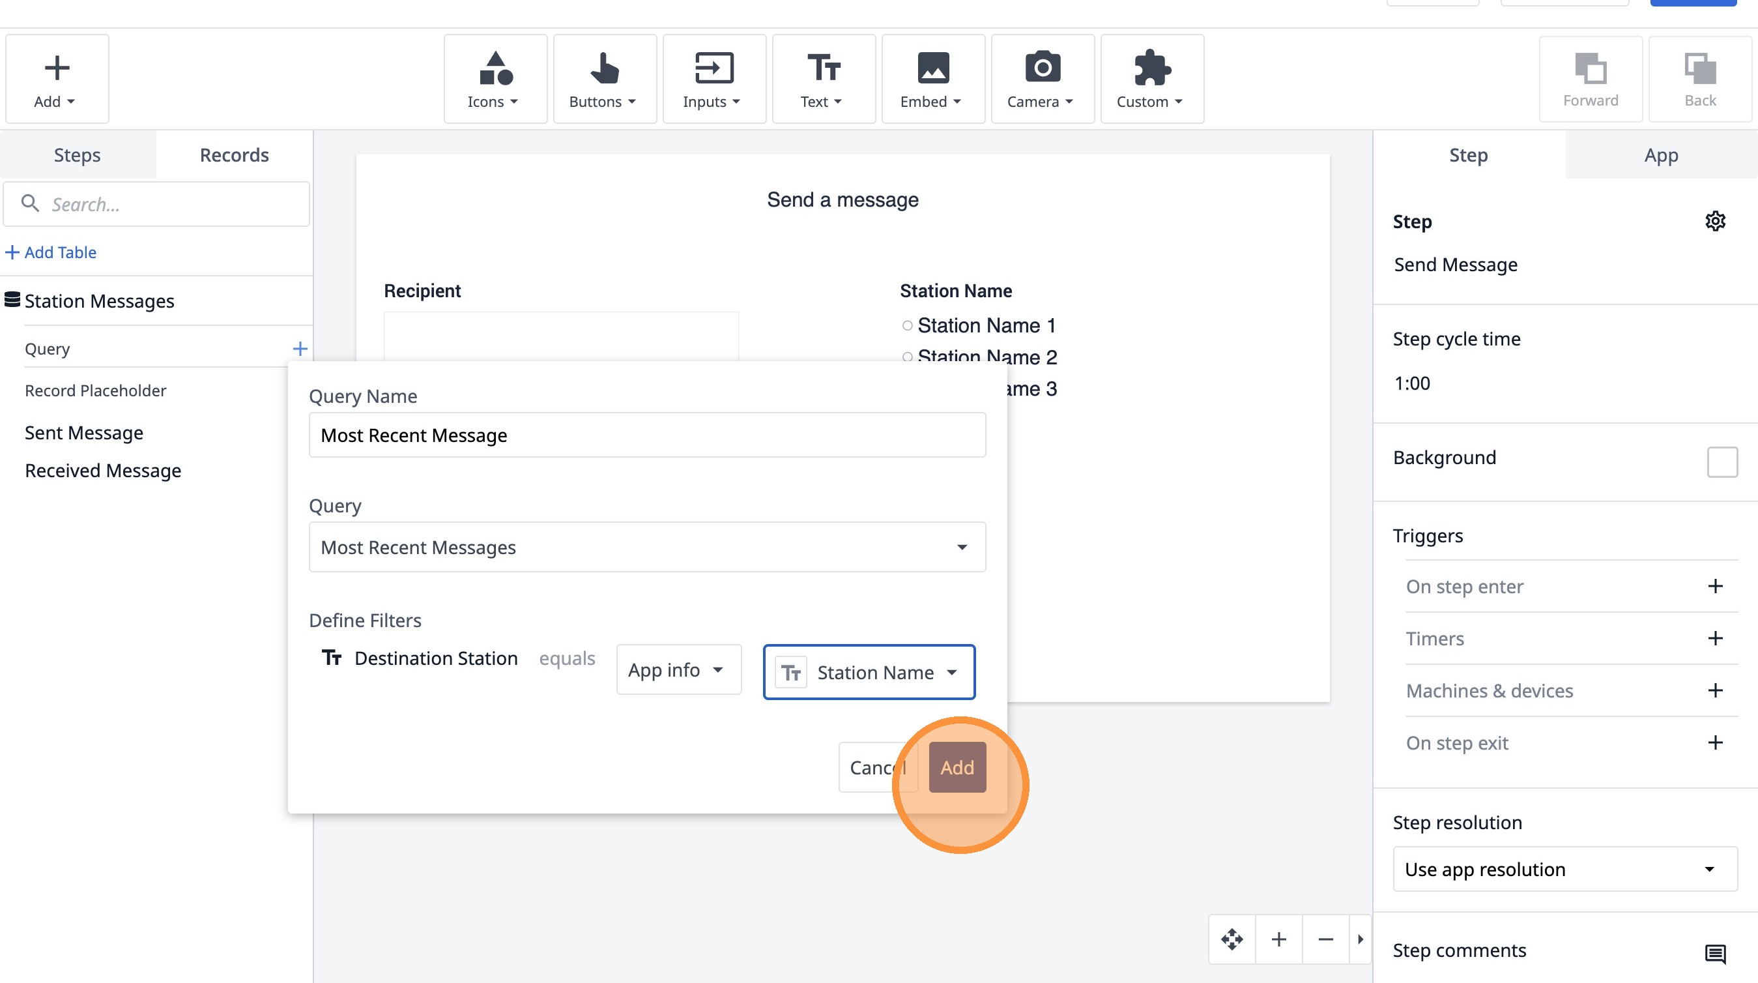This screenshot has height=983, width=1758.
Task: Expand the Most Recent Messages query dropdown
Action: [646, 547]
